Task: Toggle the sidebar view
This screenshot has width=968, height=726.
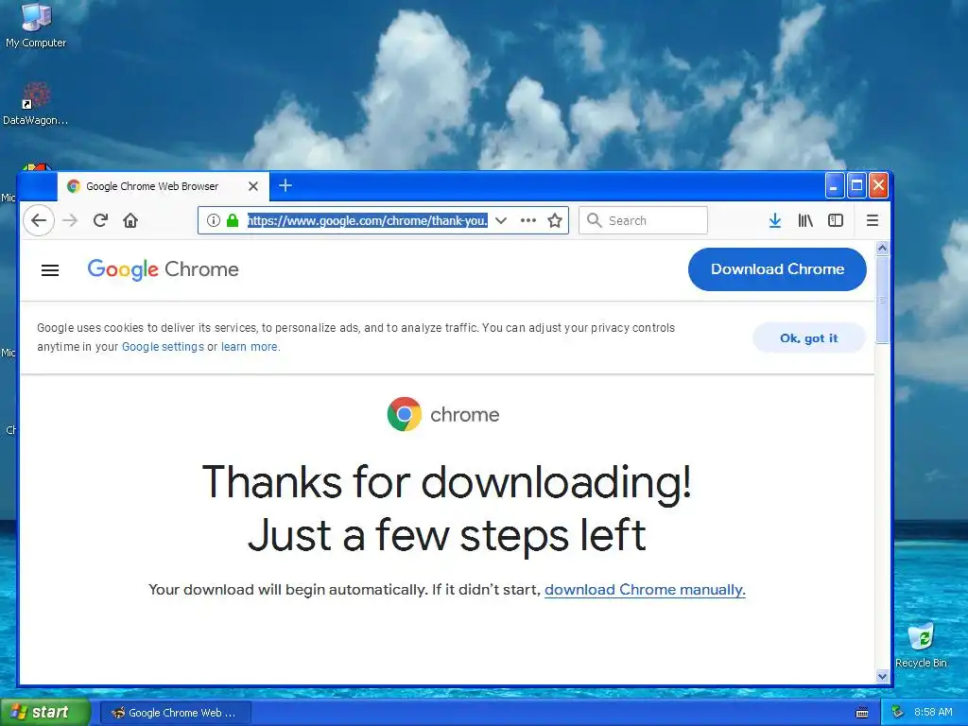Action: point(836,220)
